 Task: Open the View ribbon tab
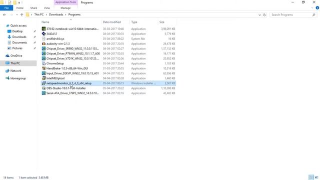[x=46, y=8]
